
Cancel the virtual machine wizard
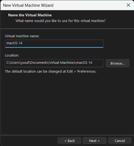120,141
